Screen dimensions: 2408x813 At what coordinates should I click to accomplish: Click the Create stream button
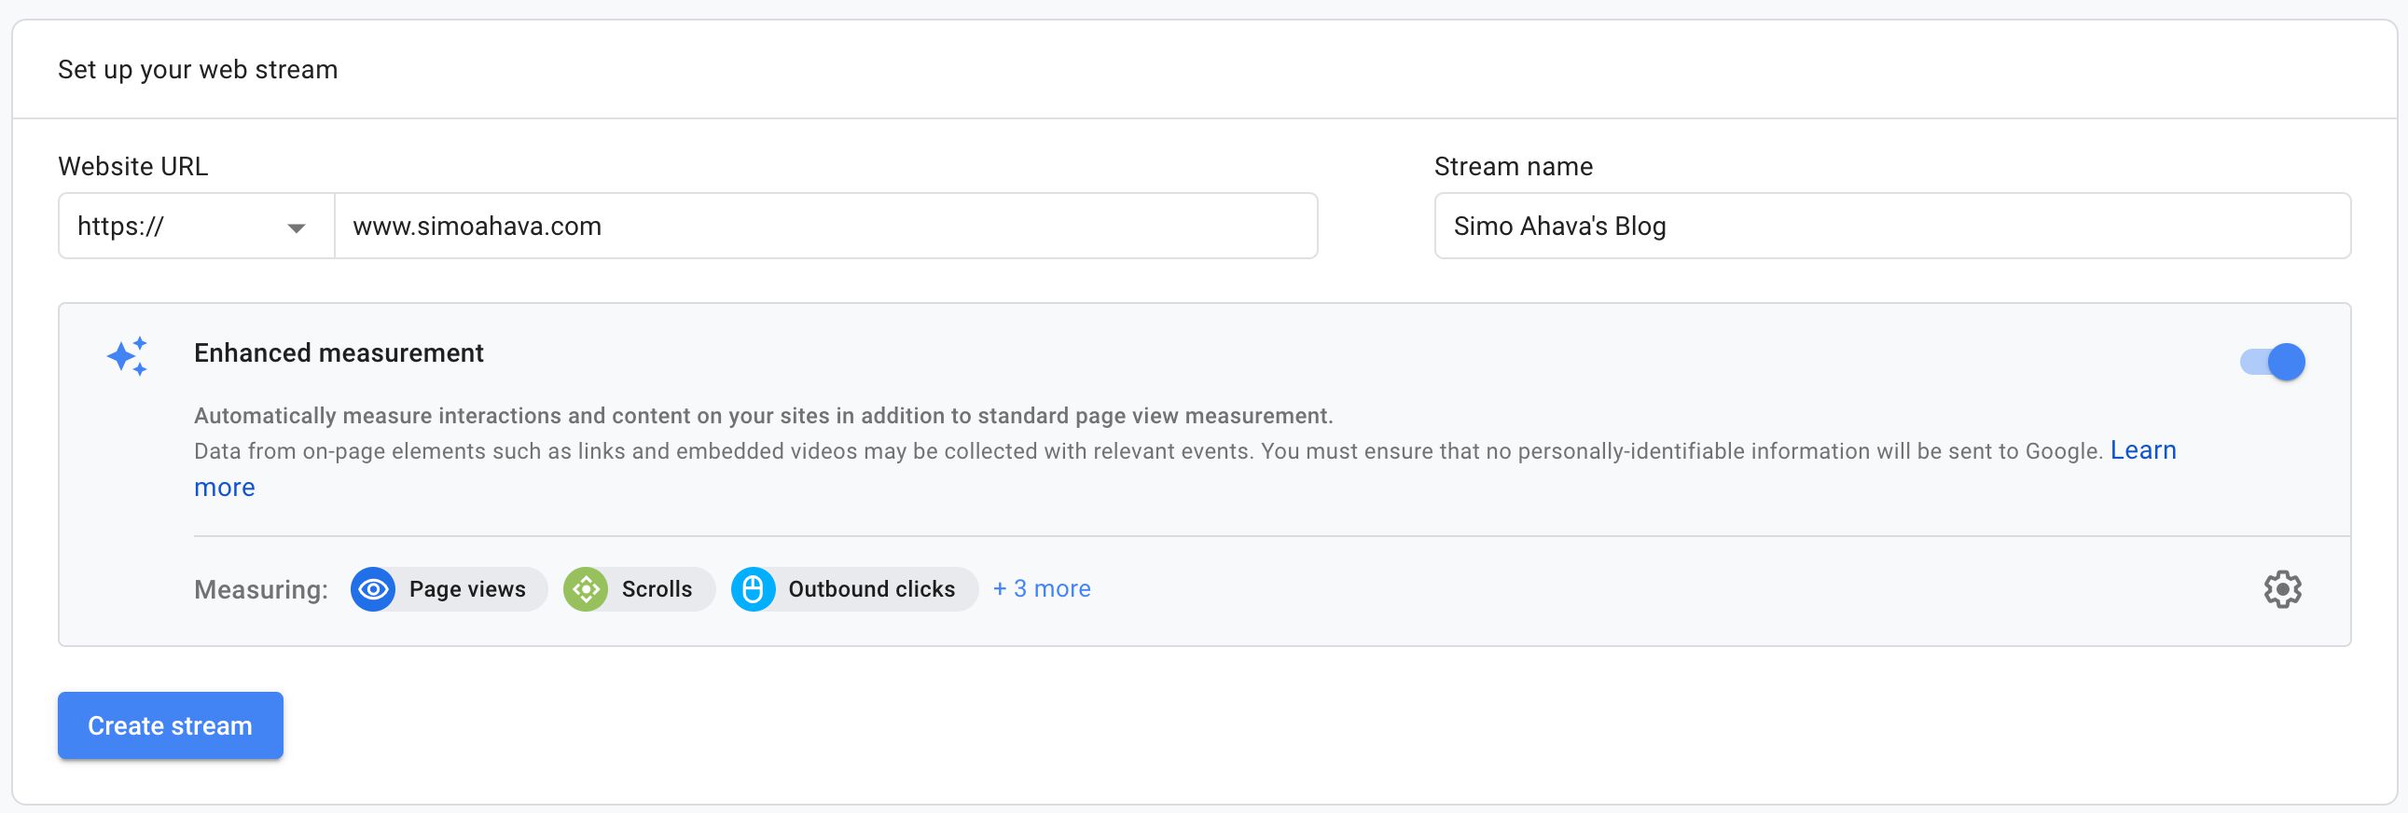(170, 725)
